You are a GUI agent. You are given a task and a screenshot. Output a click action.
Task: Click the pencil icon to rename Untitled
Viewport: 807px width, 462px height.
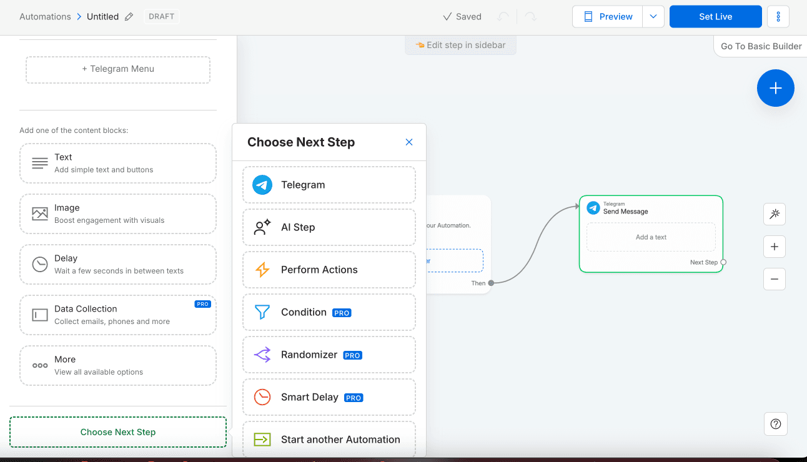pos(129,17)
